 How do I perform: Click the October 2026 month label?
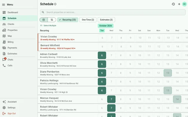pos(105,26)
